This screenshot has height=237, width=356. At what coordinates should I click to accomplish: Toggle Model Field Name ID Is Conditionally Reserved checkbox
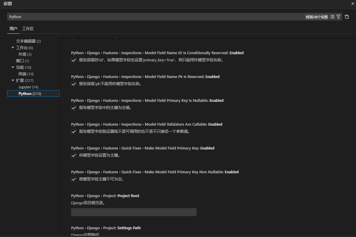pos(74,60)
